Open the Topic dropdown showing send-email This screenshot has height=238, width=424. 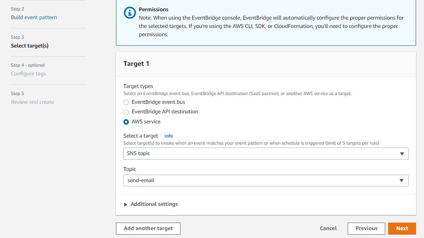point(266,180)
